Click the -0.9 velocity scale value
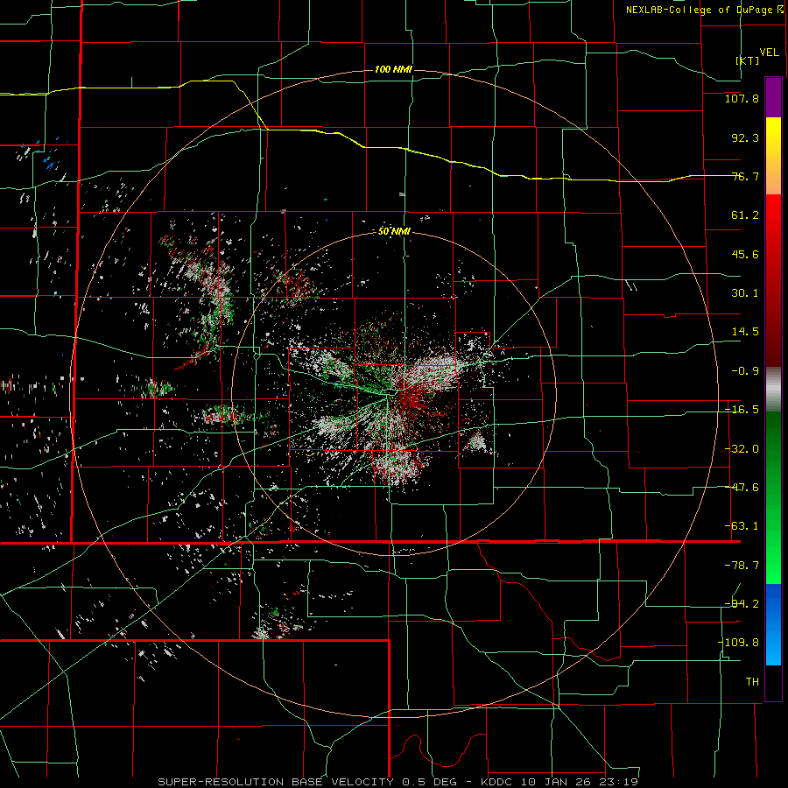This screenshot has width=788, height=788. (745, 371)
